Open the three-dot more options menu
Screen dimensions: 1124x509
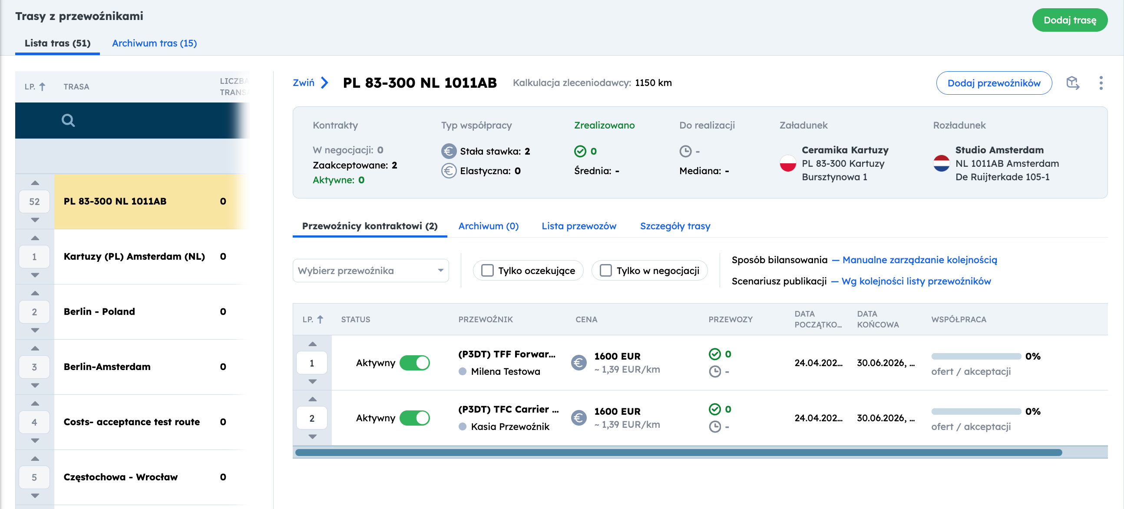(x=1101, y=83)
